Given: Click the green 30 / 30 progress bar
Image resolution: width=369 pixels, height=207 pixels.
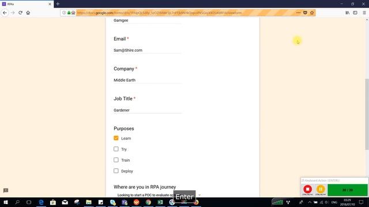Looking at the screenshot, I should tap(347, 190).
